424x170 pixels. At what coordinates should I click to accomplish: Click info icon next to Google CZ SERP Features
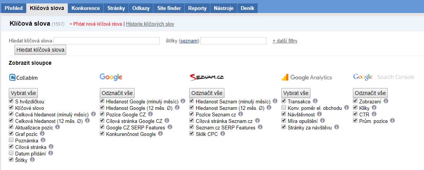tap(170, 127)
